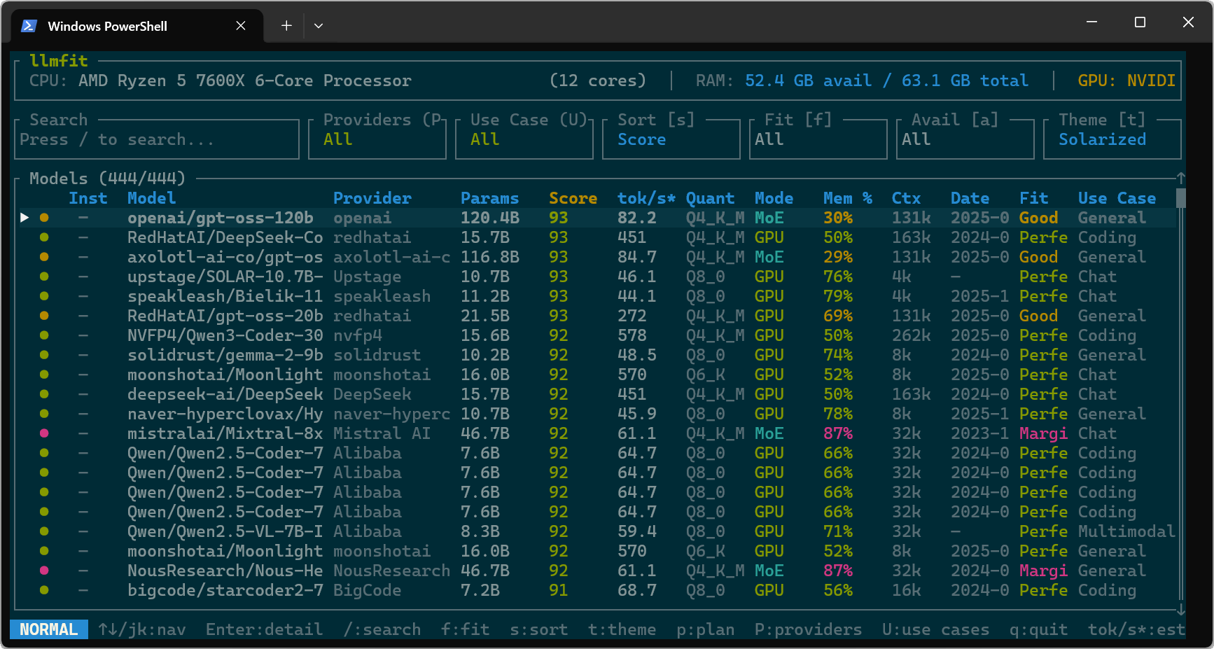Image resolution: width=1214 pixels, height=649 pixels.
Task: Click the Sort box showing Score
Action: click(x=670, y=139)
